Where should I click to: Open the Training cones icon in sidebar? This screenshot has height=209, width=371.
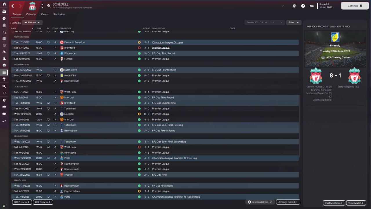4,59
